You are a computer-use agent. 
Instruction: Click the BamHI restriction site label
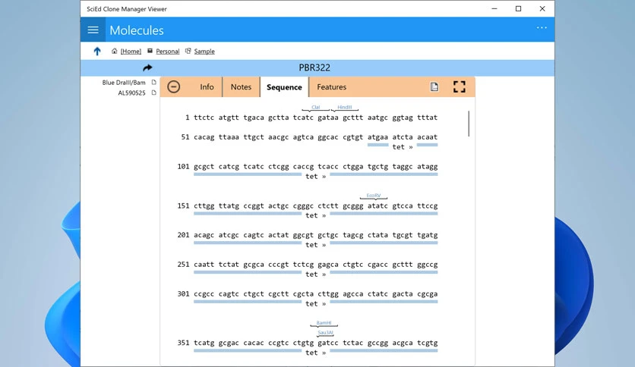click(324, 322)
